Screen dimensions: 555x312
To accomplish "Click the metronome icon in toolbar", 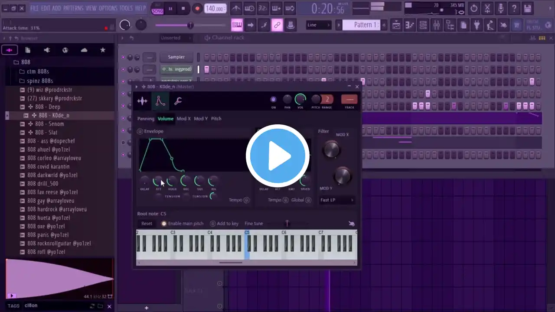I will click(x=236, y=8).
